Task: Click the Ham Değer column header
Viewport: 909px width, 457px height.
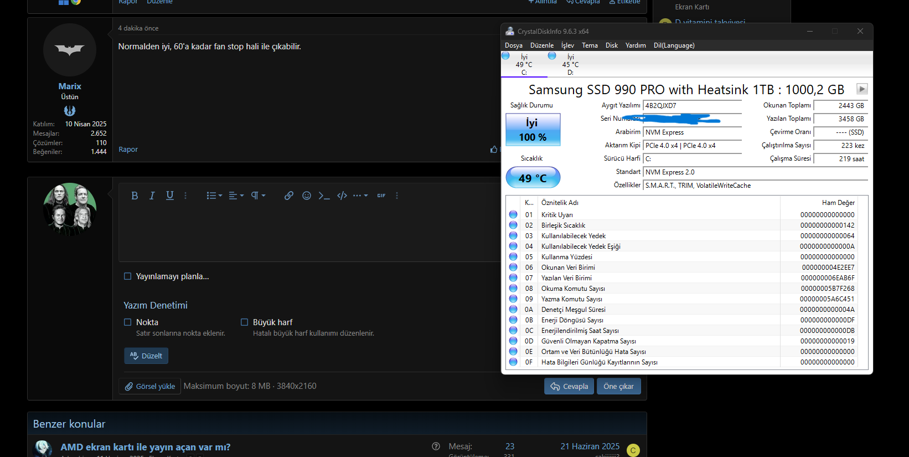Action: click(819, 203)
